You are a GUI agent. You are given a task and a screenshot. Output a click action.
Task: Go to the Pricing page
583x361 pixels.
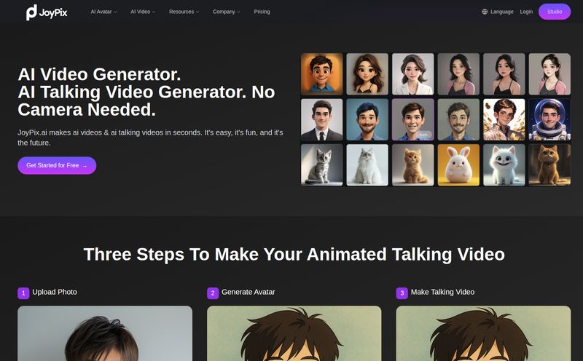click(262, 12)
